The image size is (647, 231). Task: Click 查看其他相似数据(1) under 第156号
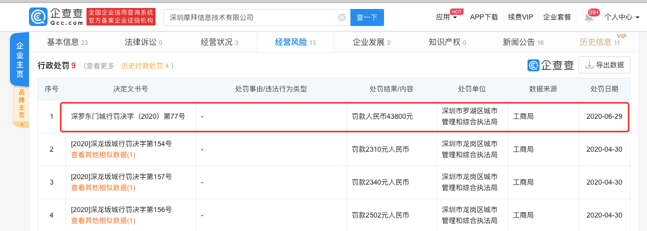[103, 221]
